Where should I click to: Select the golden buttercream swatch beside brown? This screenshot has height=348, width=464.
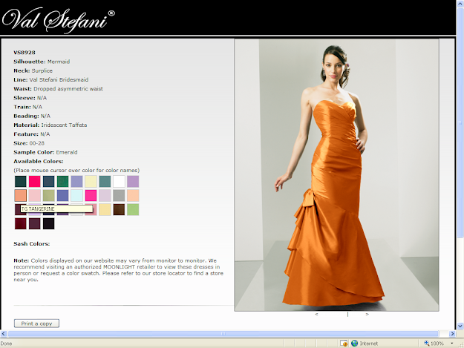[x=105, y=209]
